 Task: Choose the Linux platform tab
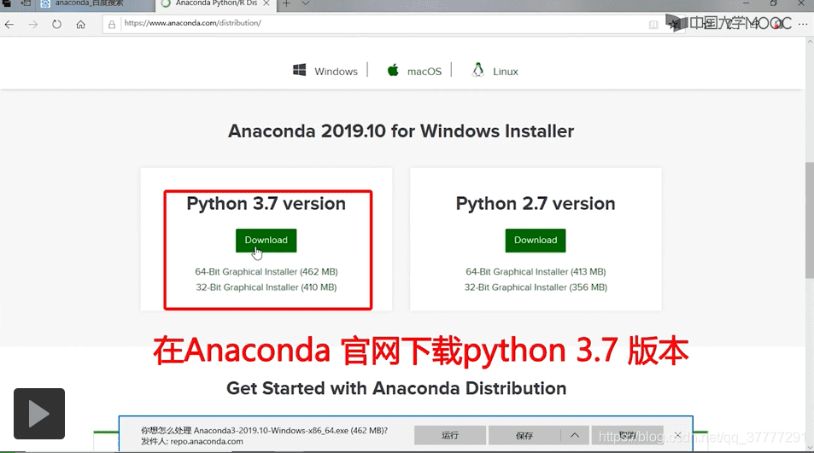(495, 71)
